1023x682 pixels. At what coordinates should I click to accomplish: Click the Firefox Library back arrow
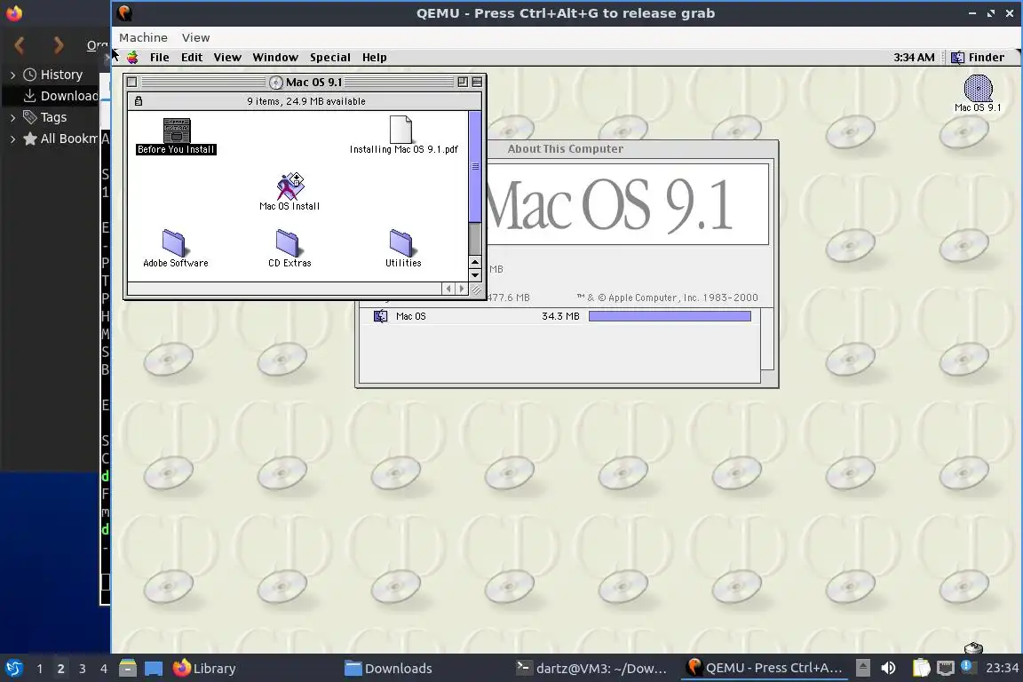click(20, 45)
